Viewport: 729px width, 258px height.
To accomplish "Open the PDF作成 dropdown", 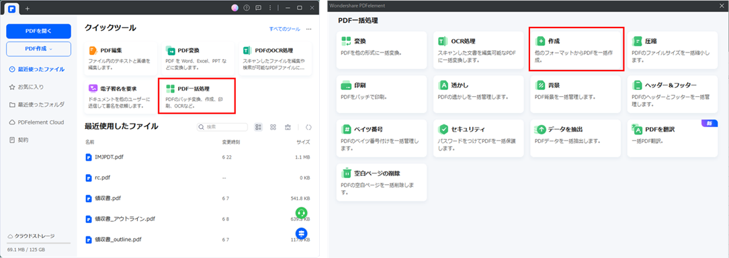I will 38,49.
